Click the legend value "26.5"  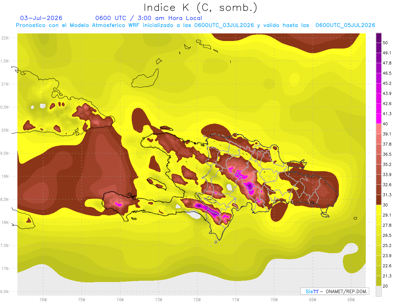coord(387,235)
